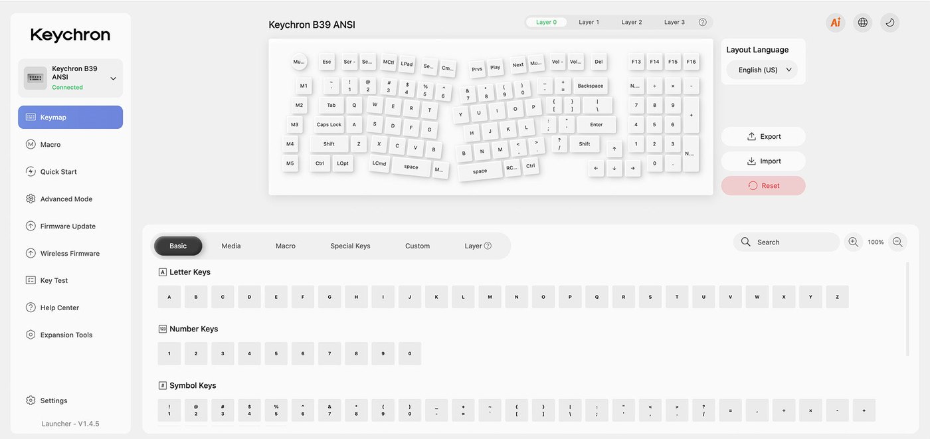Select the Backspace key on keymap
Viewport: 930px width, 439px height.
tap(590, 86)
